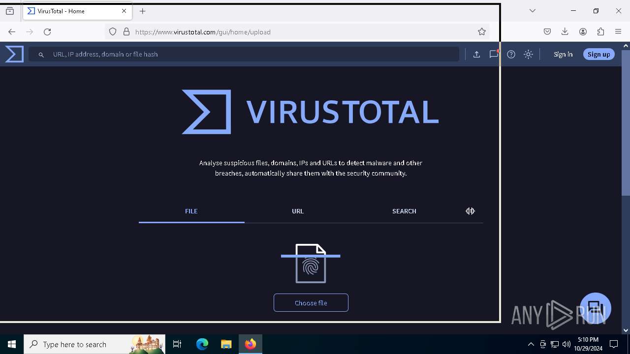This screenshot has width=630, height=354.
Task: Click the virustotal.com address bar URL
Action: coord(203,32)
